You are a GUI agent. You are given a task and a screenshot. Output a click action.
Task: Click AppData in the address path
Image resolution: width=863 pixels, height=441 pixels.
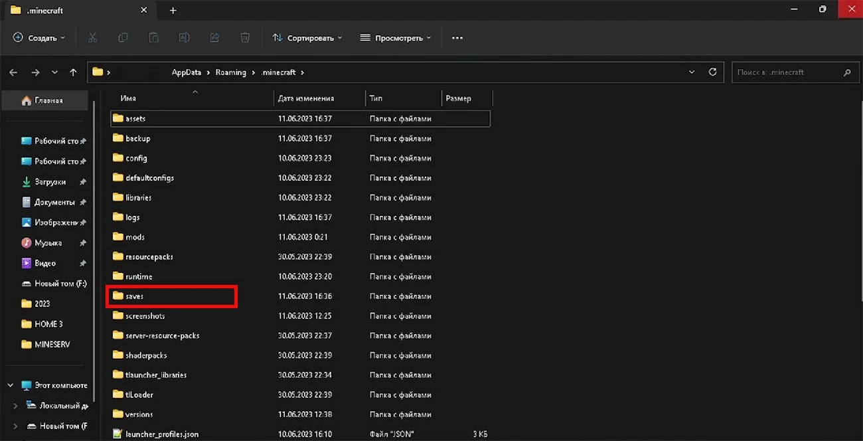[187, 72]
